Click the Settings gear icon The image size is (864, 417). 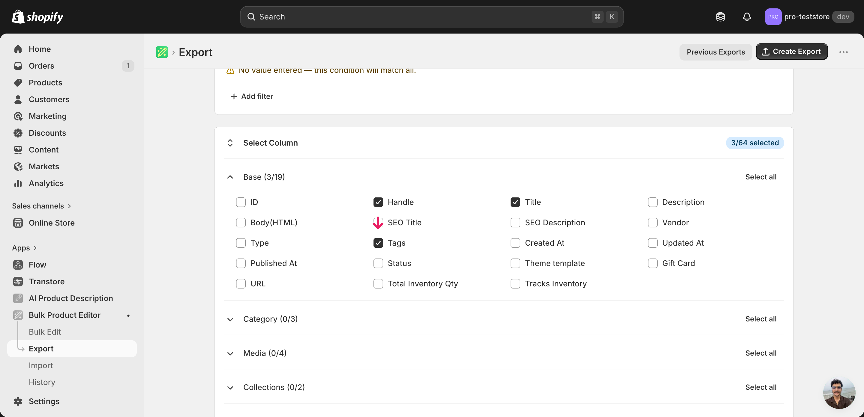pyautogui.click(x=18, y=401)
